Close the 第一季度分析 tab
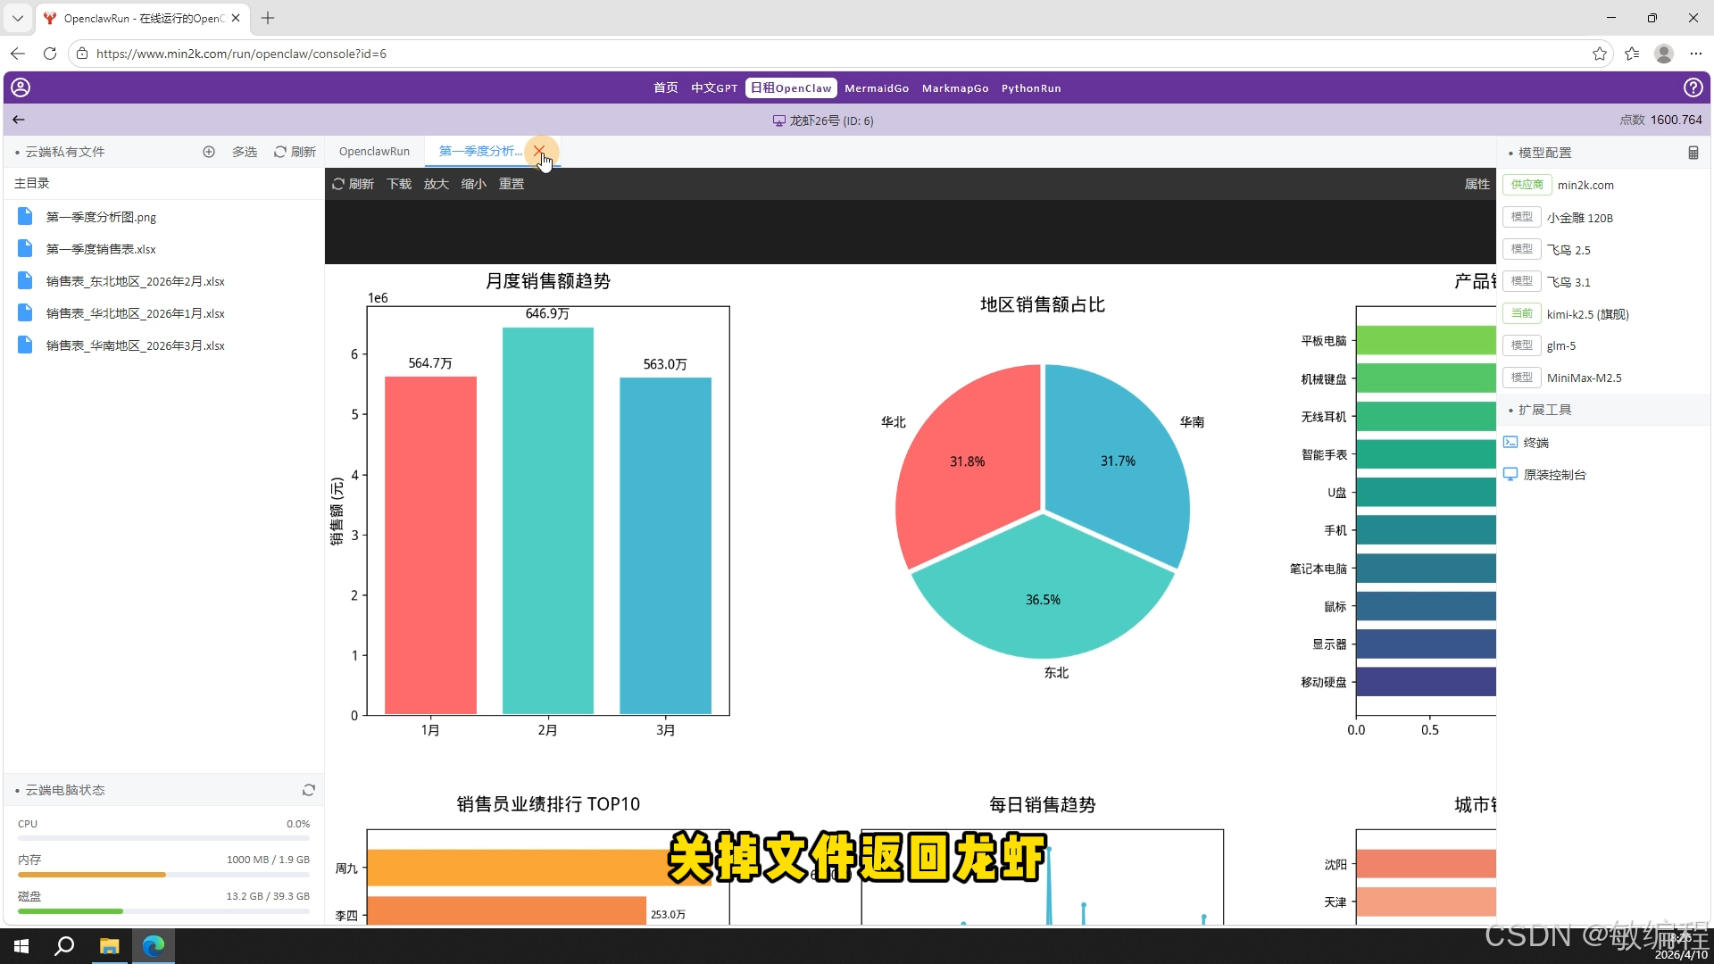The height and width of the screenshot is (964, 1714). tap(540, 151)
